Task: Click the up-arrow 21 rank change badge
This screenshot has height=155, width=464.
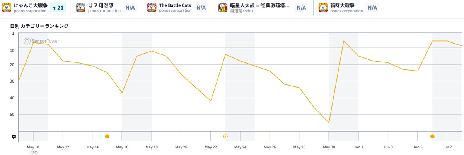Action: coord(58,8)
